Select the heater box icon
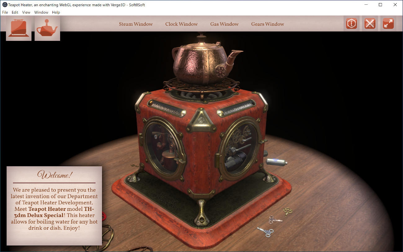Image resolution: width=403 pixels, height=252 pixels. coord(19,28)
